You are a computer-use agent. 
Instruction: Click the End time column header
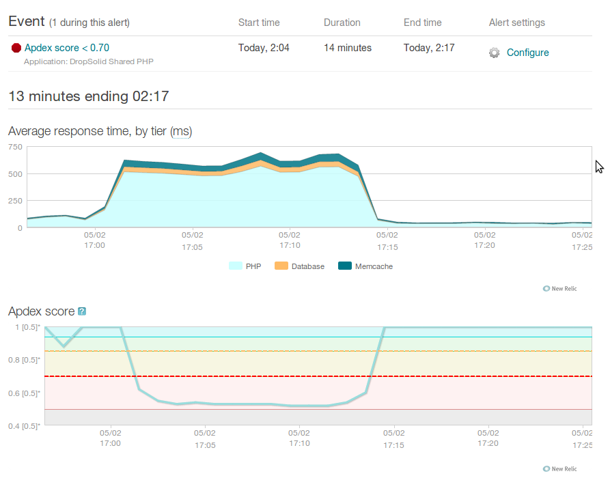422,23
